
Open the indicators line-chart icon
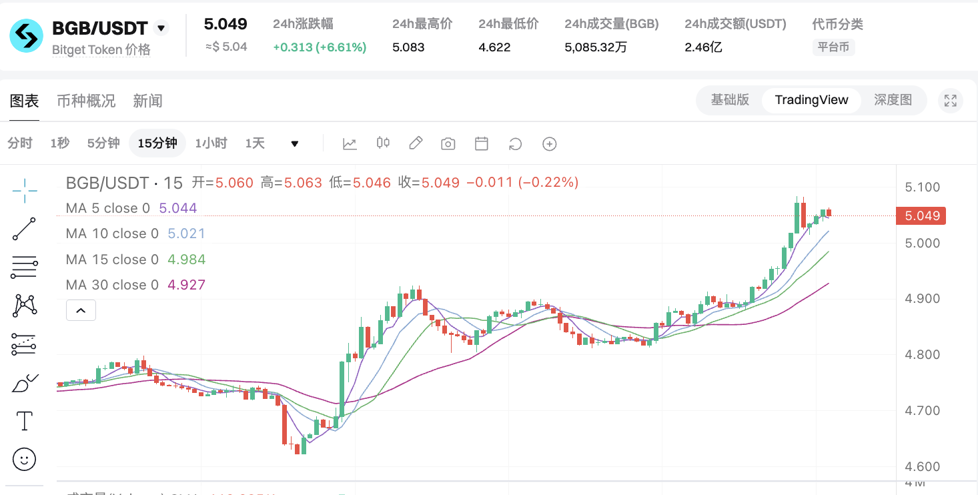pyautogui.click(x=350, y=143)
